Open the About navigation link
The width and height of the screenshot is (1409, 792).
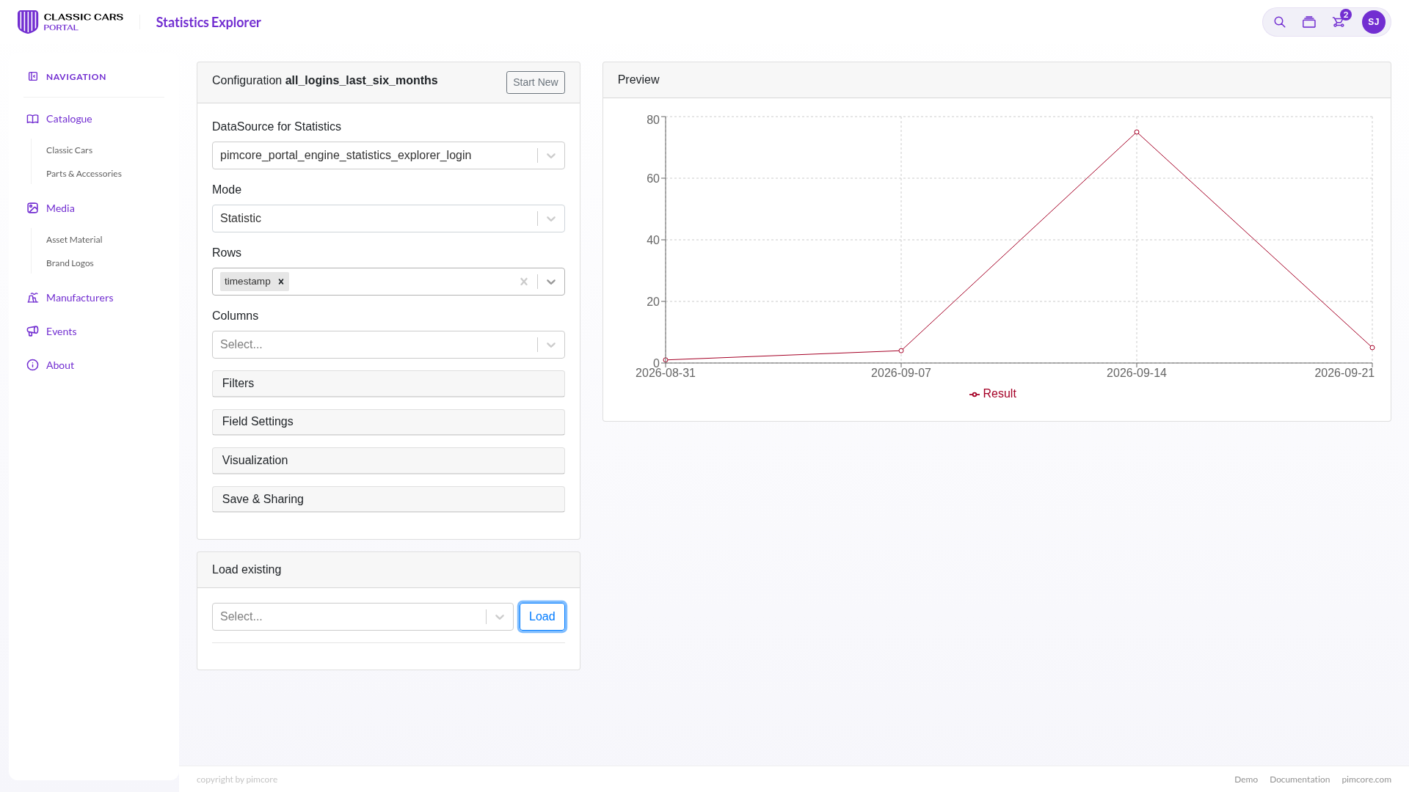coord(60,365)
